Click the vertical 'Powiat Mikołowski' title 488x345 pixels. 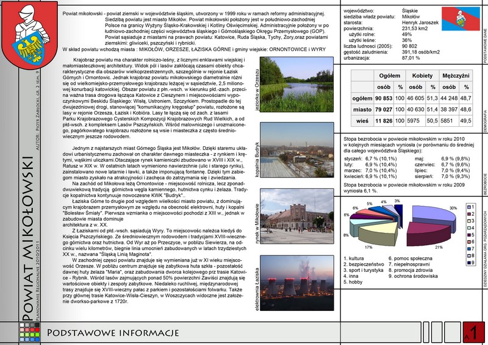coord(27,238)
